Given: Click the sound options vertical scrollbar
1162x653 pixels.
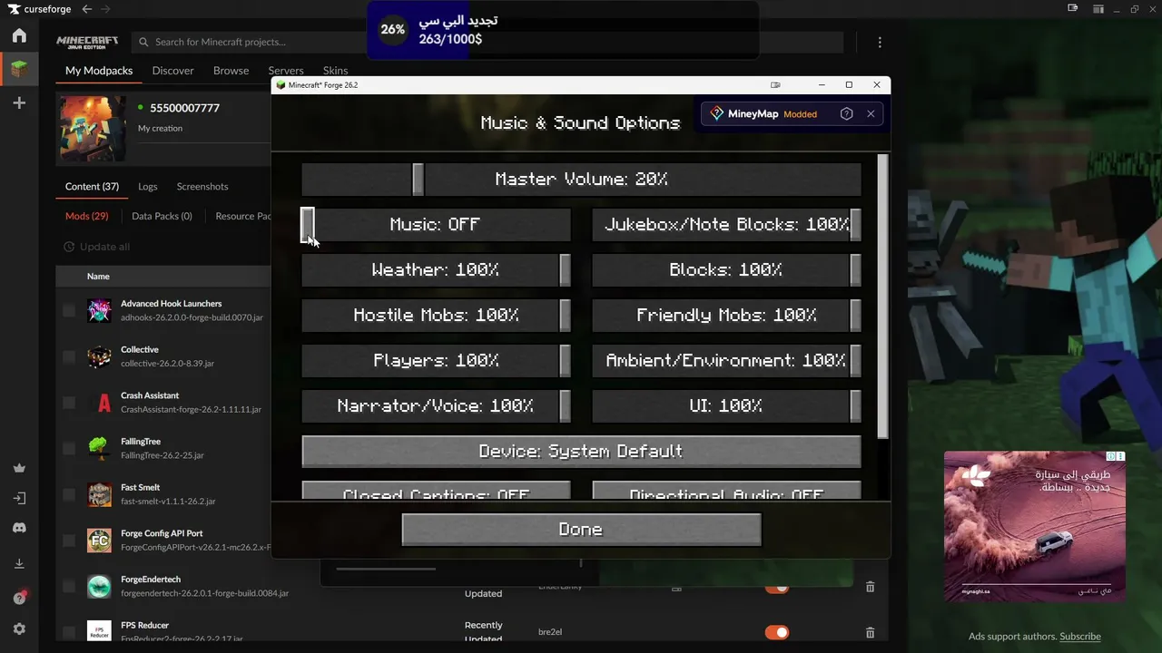Looking at the screenshot, I should pos(883,296).
